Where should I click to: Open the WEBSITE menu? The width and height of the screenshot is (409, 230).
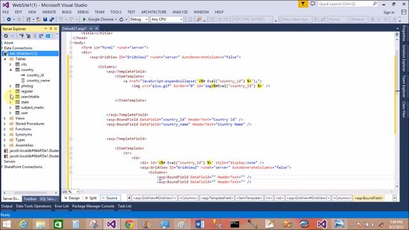[x=49, y=12]
